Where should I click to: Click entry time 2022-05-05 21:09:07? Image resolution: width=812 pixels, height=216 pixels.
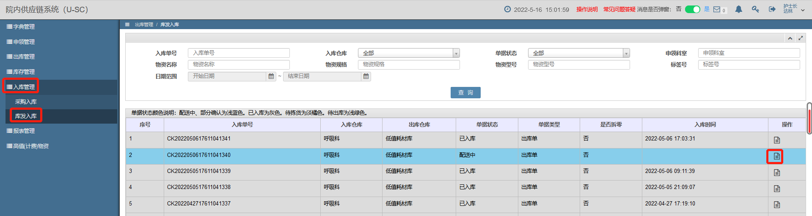[670, 187]
